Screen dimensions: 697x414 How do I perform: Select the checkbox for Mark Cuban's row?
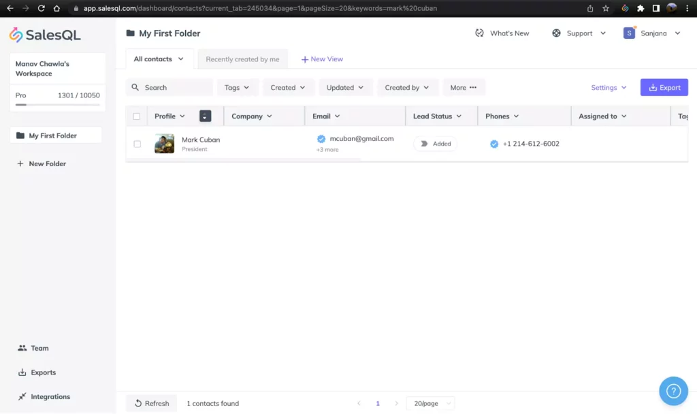click(136, 144)
